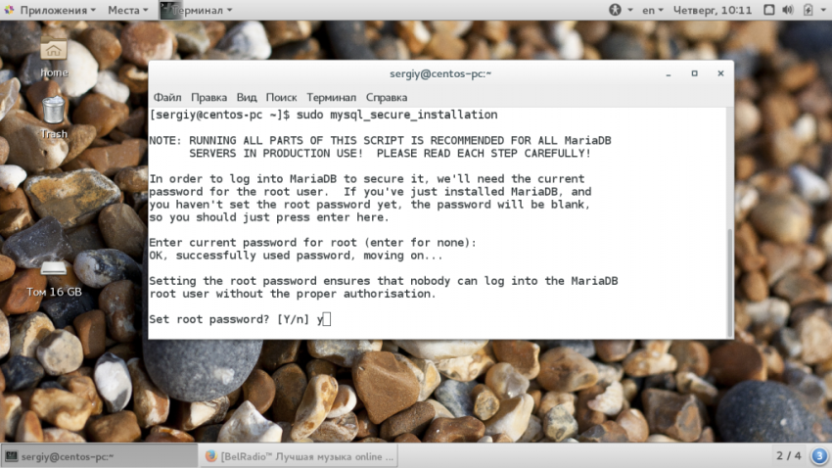Click the Firefox icon in BelRadio taskbar entry
832x468 pixels.
click(210, 456)
